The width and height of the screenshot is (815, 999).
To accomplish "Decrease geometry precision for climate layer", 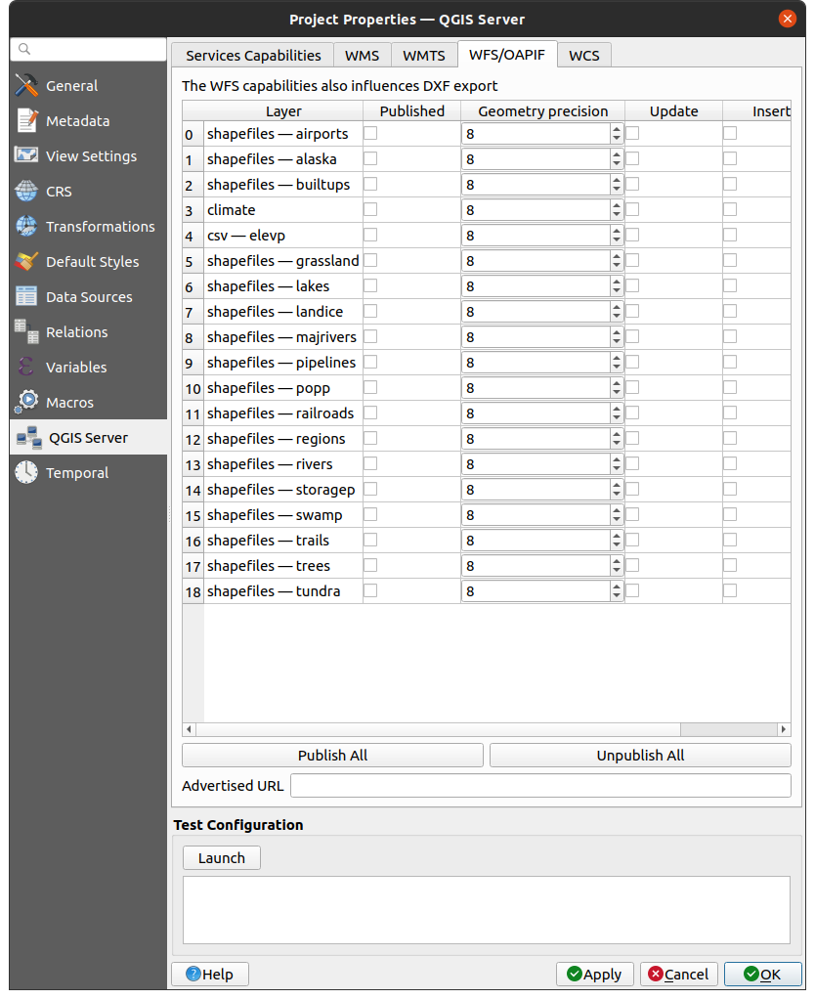I will tap(617, 215).
